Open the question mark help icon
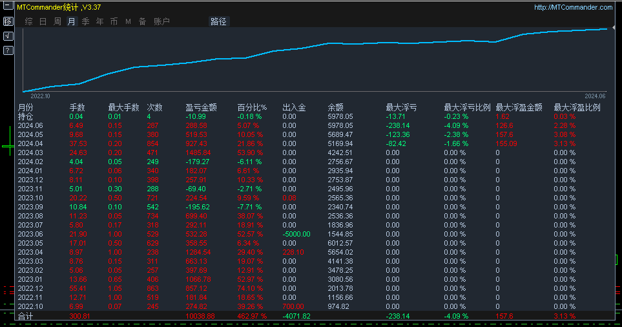Viewport: 622px width, 327px height. click(8, 50)
